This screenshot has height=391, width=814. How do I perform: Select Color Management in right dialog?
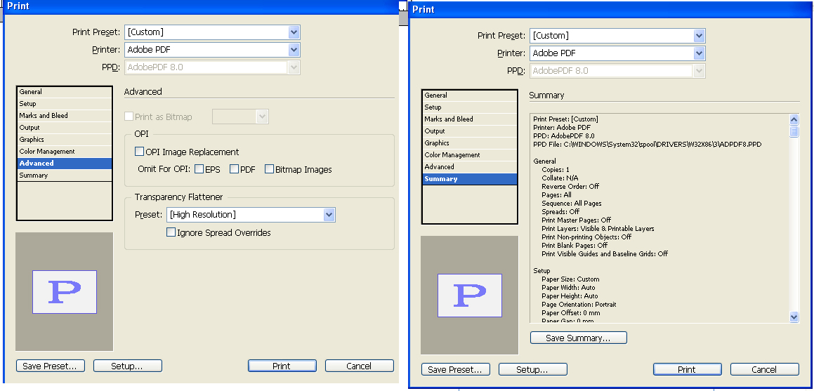pyautogui.click(x=470, y=155)
